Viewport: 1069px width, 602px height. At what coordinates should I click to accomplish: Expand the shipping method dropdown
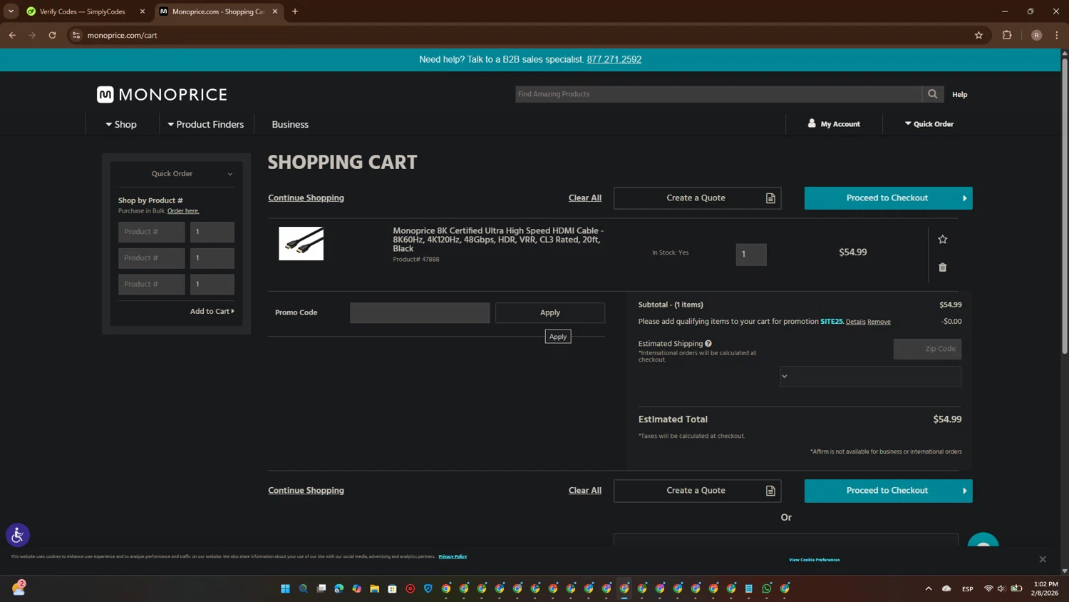pos(869,377)
